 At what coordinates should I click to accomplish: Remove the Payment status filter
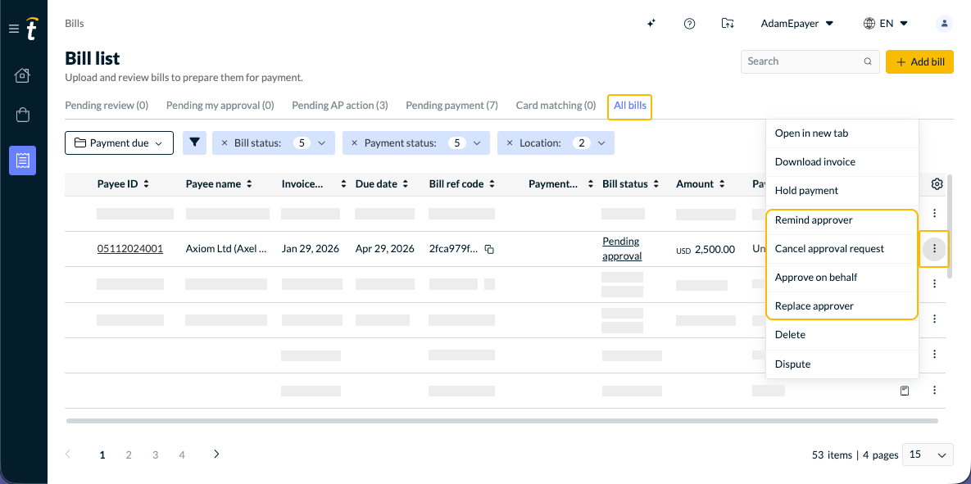coord(354,143)
